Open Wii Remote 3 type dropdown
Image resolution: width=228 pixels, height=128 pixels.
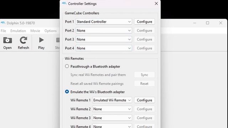coord(112,118)
